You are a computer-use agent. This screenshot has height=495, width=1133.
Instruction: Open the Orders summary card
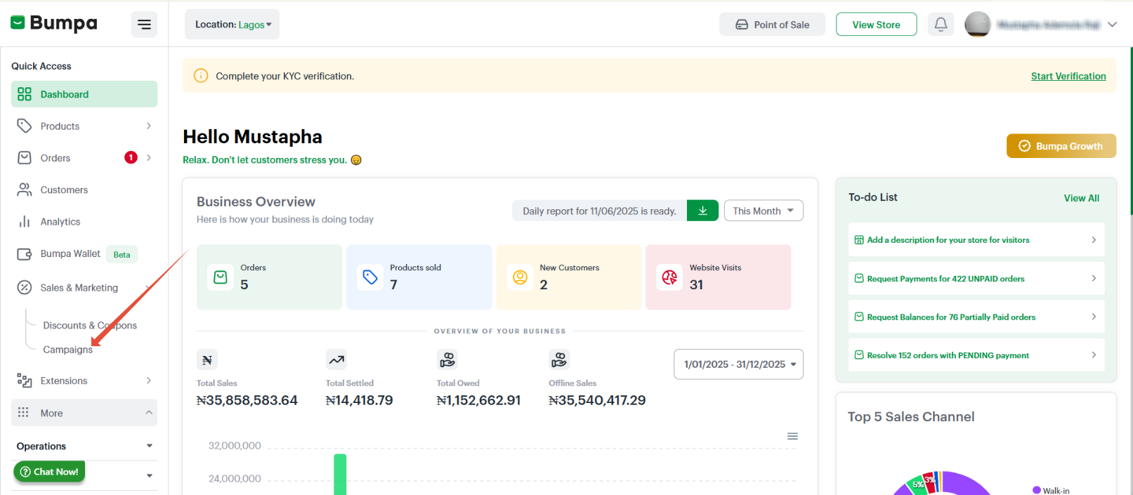(x=269, y=277)
